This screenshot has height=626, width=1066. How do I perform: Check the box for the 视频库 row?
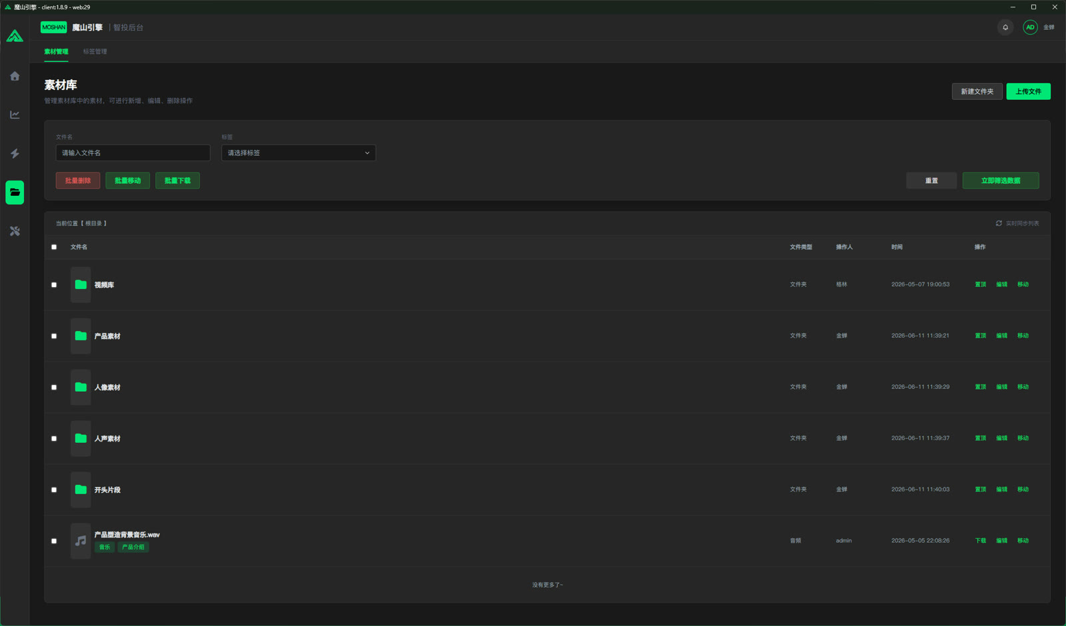tap(54, 285)
